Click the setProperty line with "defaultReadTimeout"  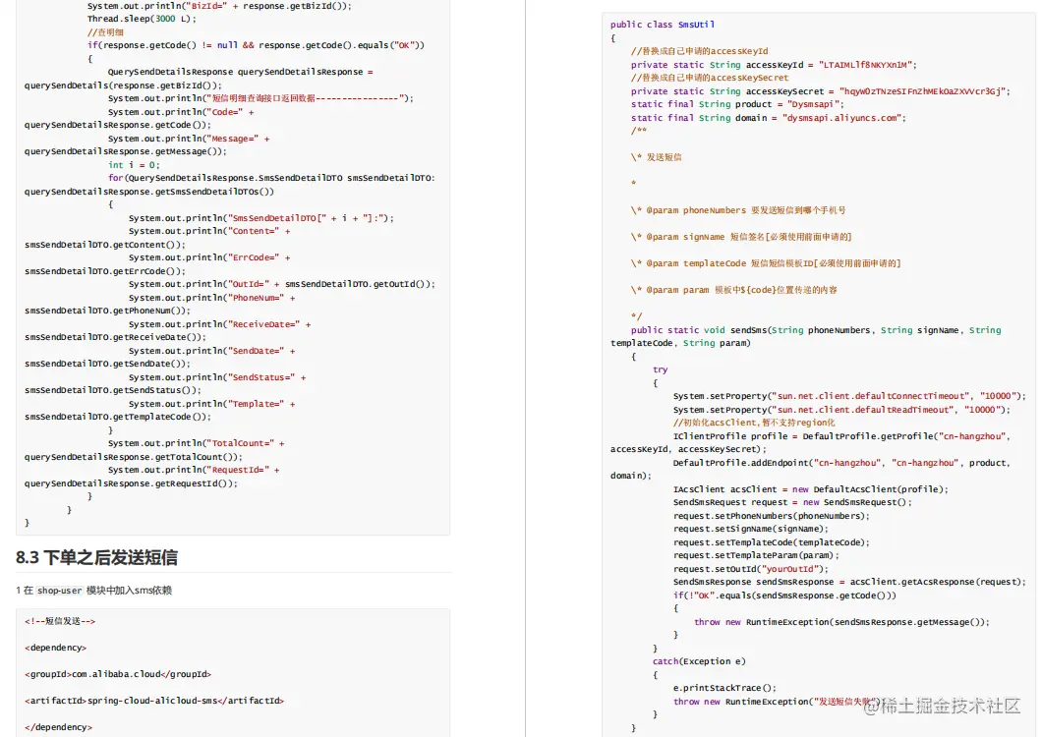(x=841, y=410)
